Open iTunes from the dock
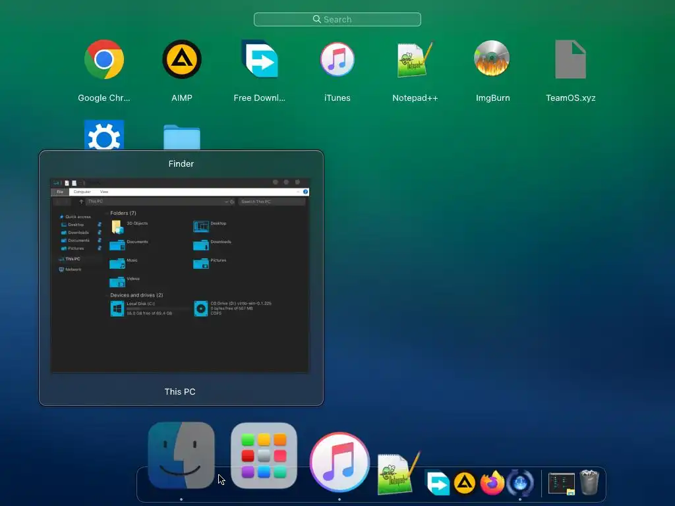This screenshot has height=506, width=675. tap(339, 462)
